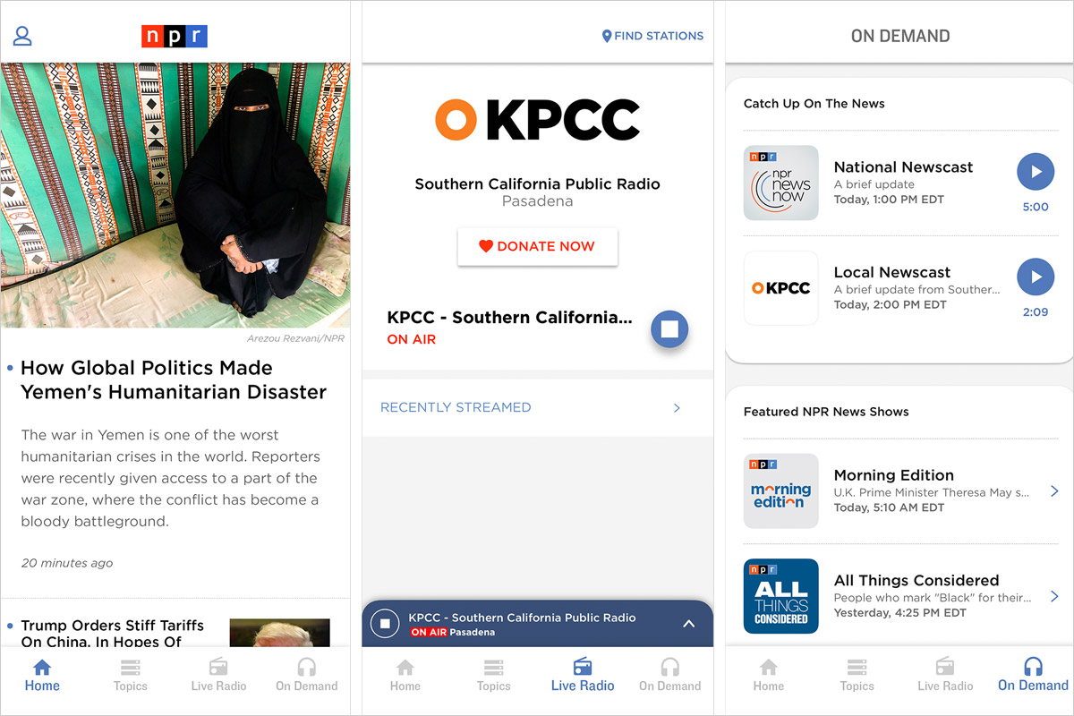The height and width of the screenshot is (716, 1074).
Task: Tap the NPR logo in header
Action: coord(175,36)
